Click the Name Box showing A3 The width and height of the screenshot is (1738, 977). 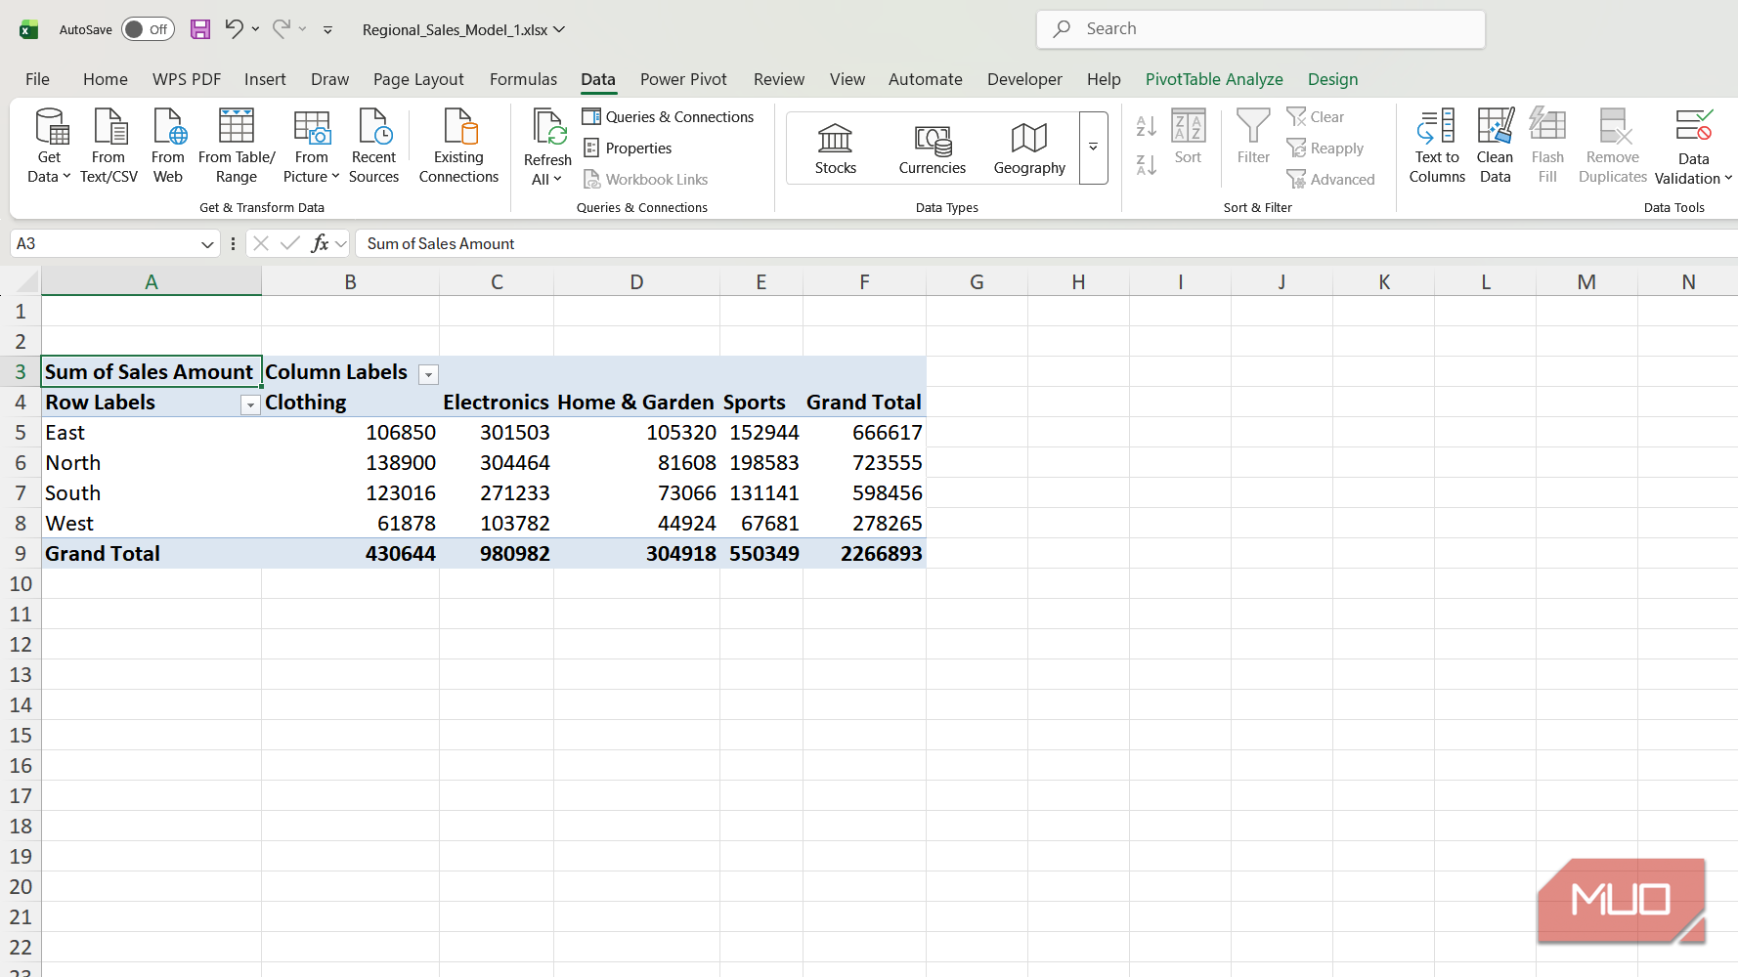click(106, 244)
